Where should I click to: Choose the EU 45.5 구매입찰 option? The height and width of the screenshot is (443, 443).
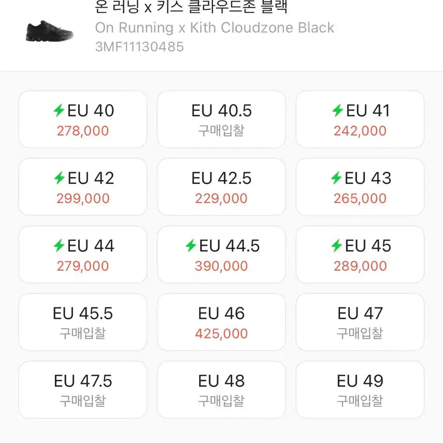82,322
